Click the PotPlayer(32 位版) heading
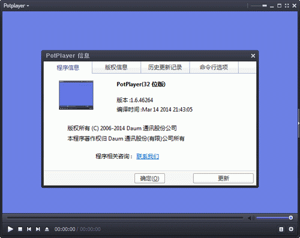This screenshot has width=300, height=238. coord(141,85)
